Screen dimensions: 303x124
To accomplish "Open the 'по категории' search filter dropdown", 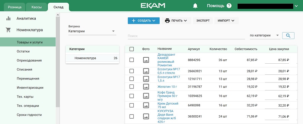I will click(x=265, y=36).
